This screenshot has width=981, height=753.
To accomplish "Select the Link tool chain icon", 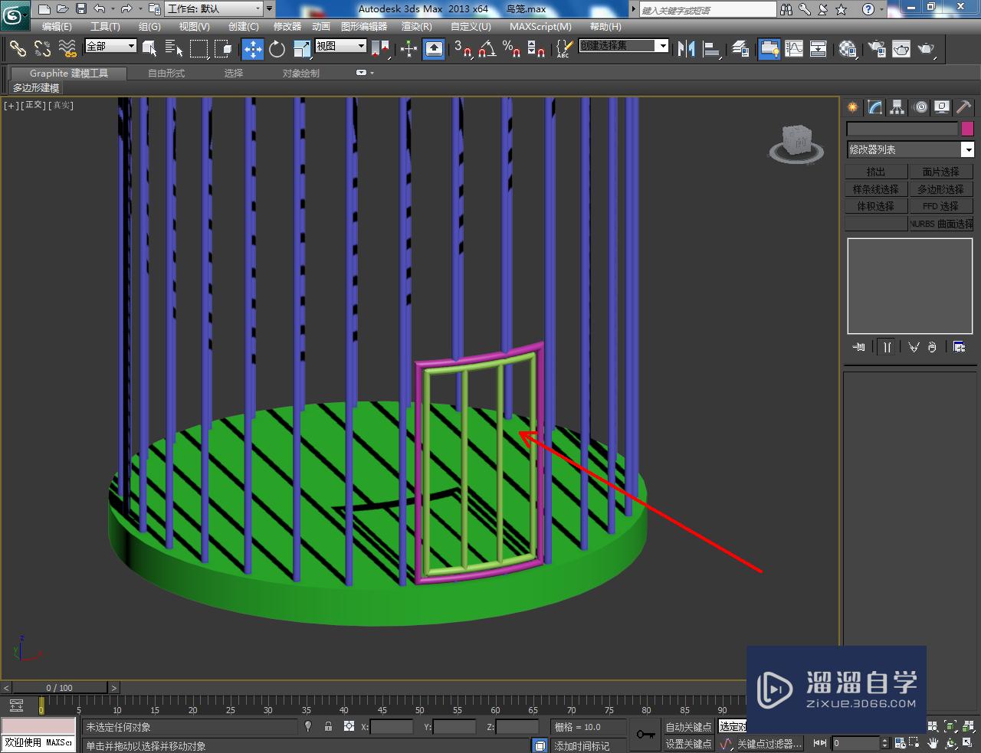I will (18, 49).
